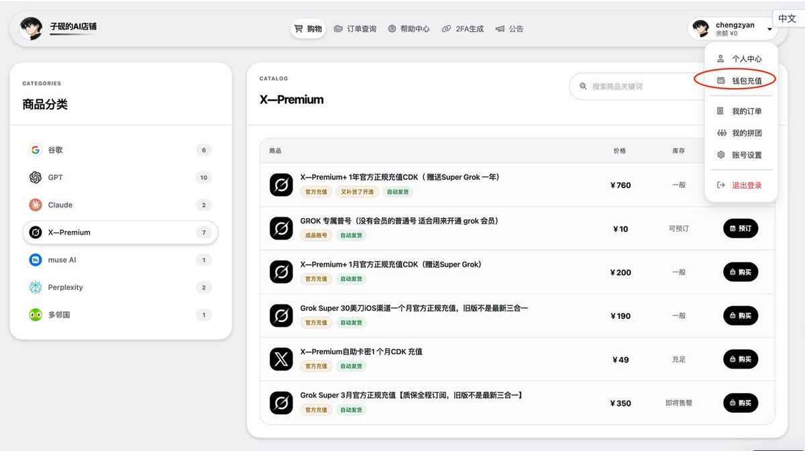
Task: Click the gear icon beside 账号设置
Action: click(721, 155)
